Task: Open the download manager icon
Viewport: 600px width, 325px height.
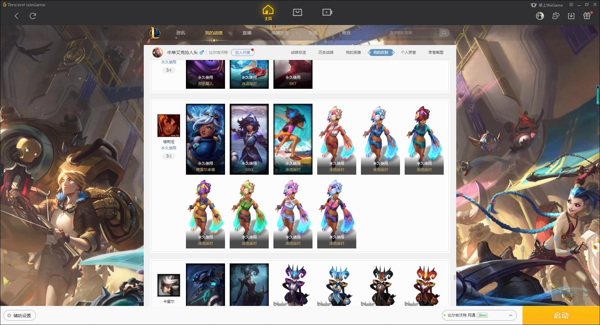Action: coord(571,16)
